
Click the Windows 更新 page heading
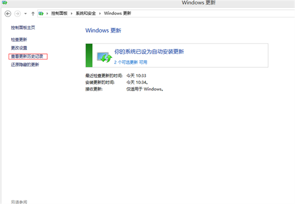pyautogui.click(x=103, y=31)
